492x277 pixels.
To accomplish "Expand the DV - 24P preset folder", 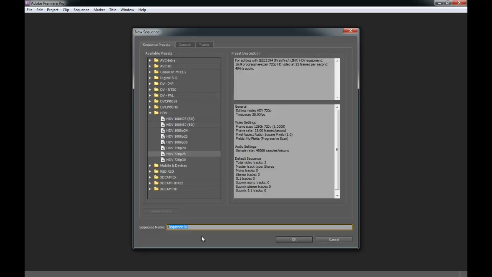I will [150, 83].
